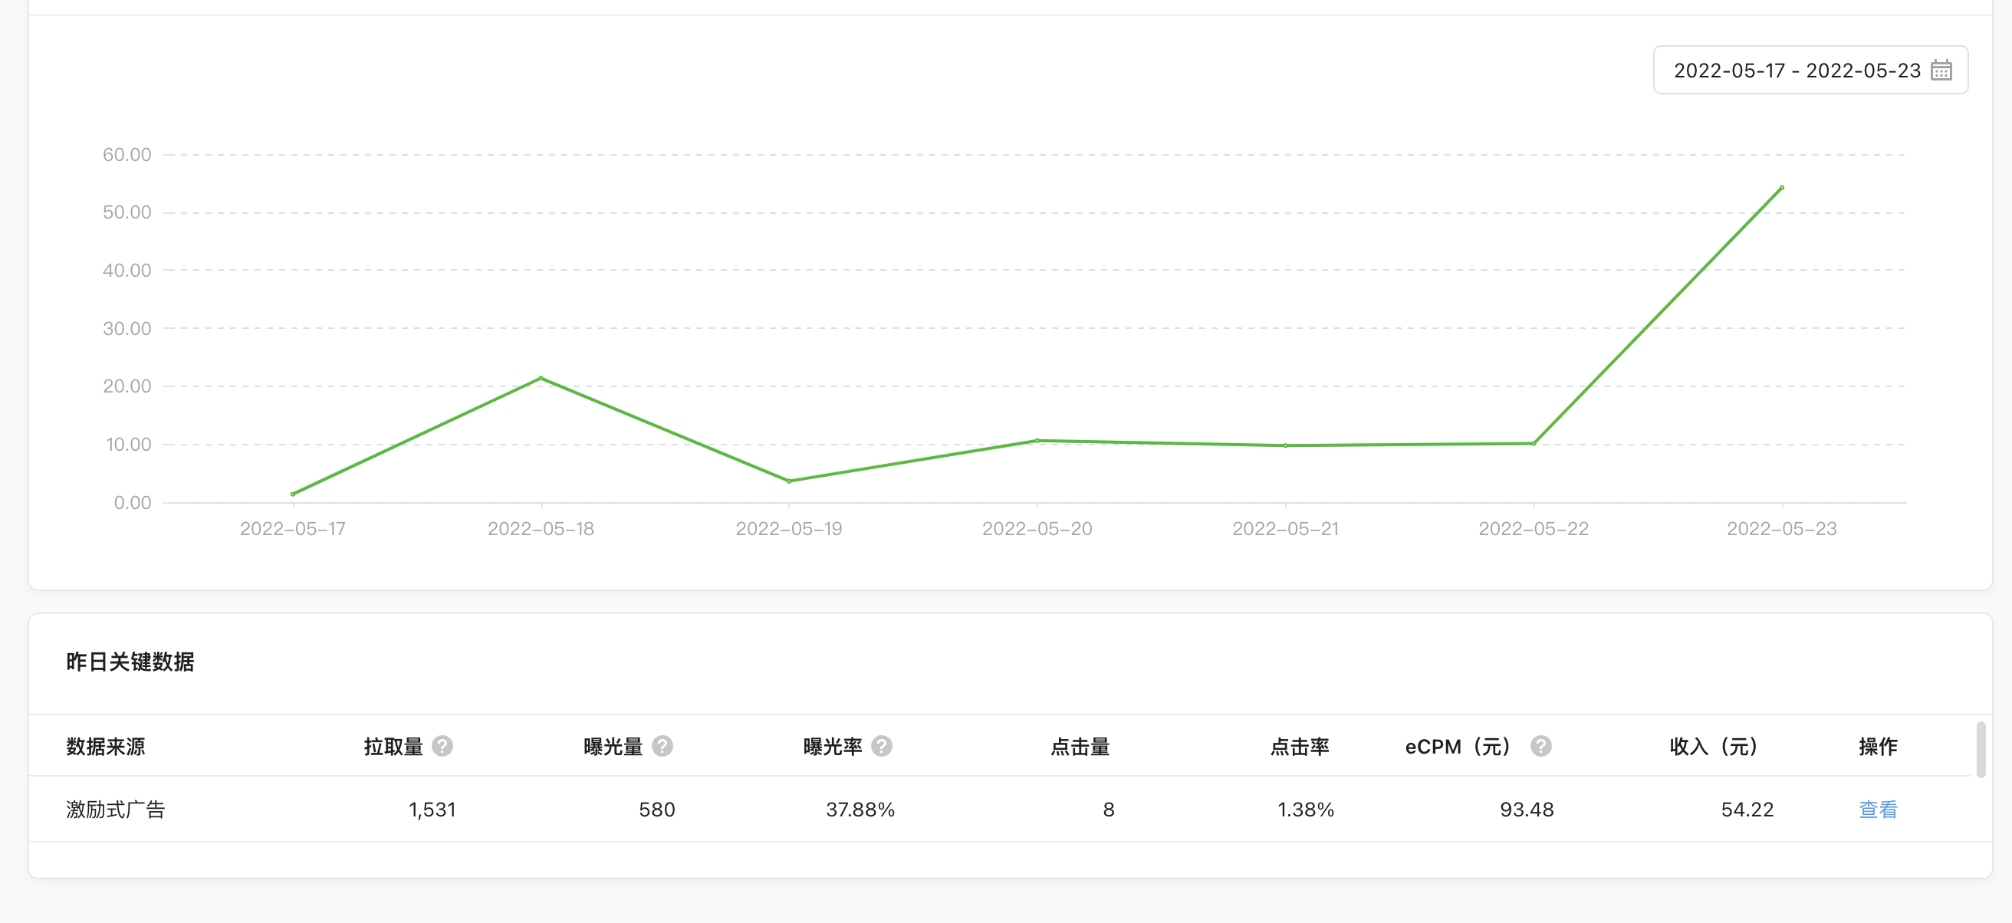Click the table's vertical scrollbar handle
Screen dimensions: 2012x923
(1981, 750)
